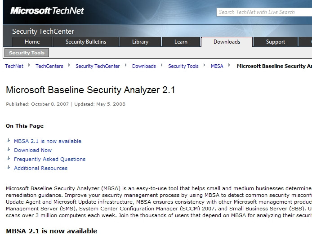Click the anchor arrow beside Frequently Asked Questions
Screen dimensions: 312x236
(9, 158)
